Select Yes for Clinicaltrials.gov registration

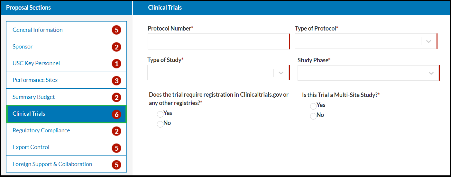click(160, 114)
